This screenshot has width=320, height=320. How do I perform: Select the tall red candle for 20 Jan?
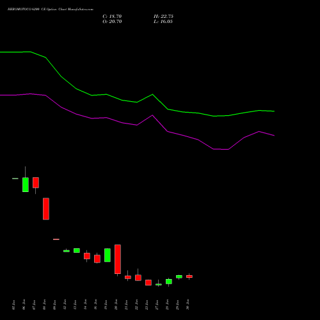coord(118,259)
